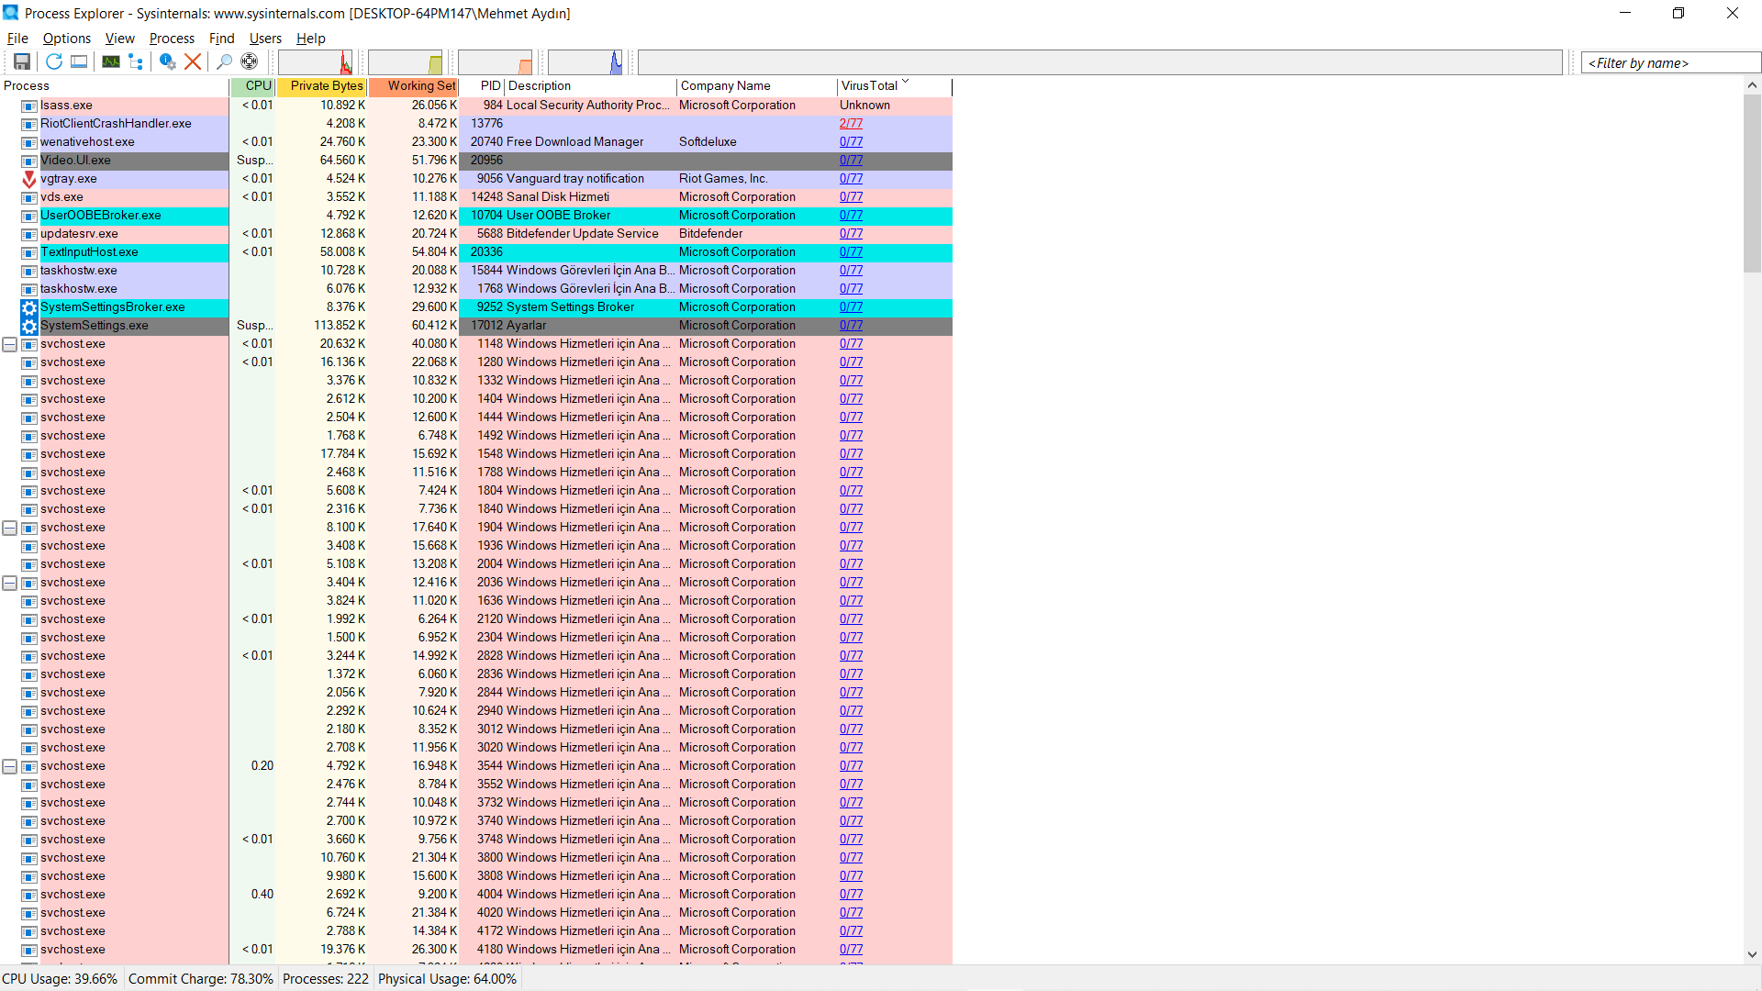
Task: Collapse the svchost.exe tree with PID 2036
Action: [10, 583]
